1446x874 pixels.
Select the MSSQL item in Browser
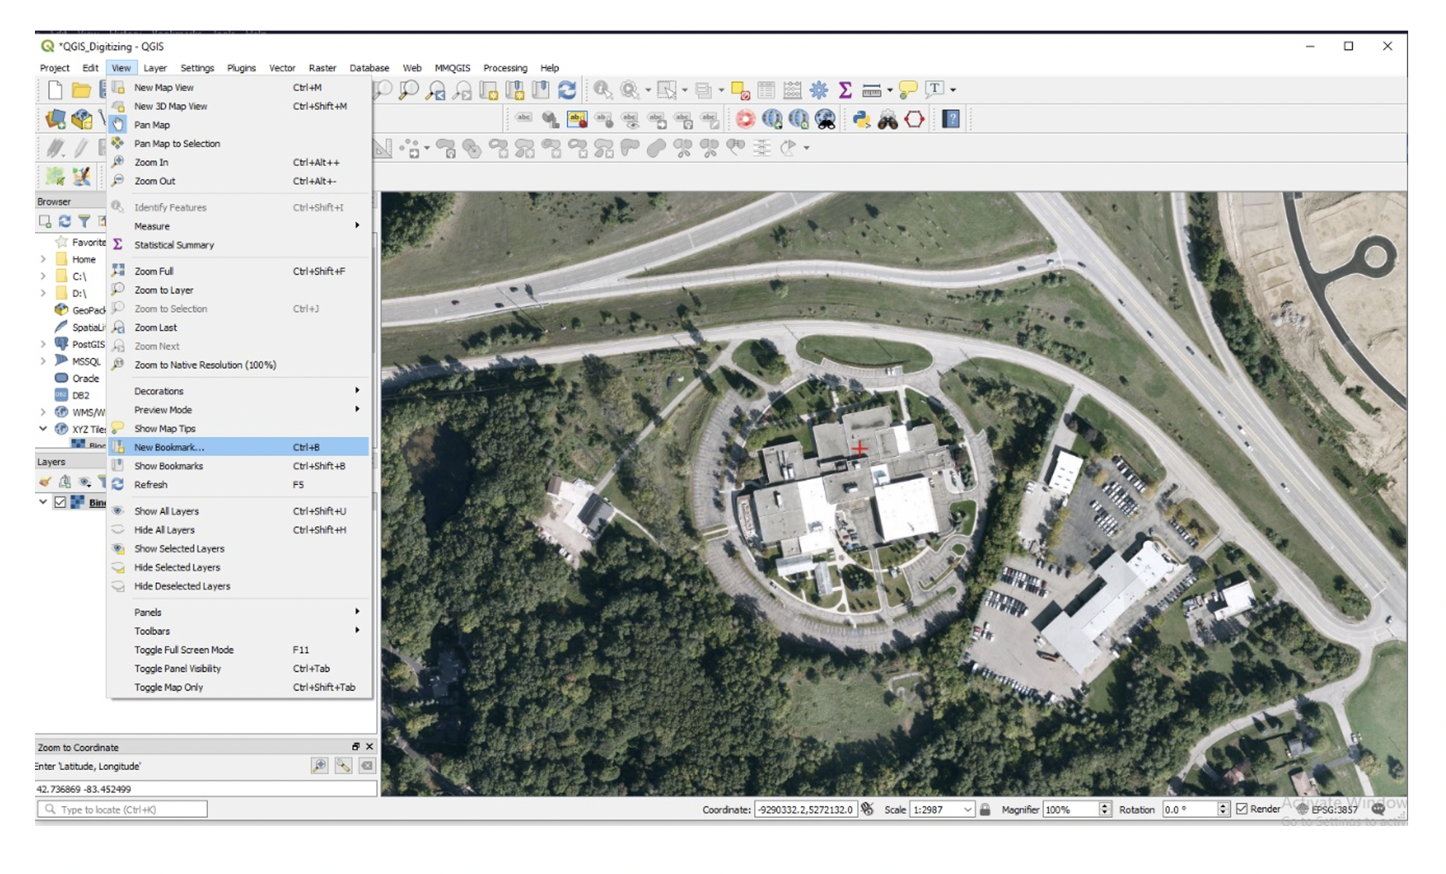86,361
